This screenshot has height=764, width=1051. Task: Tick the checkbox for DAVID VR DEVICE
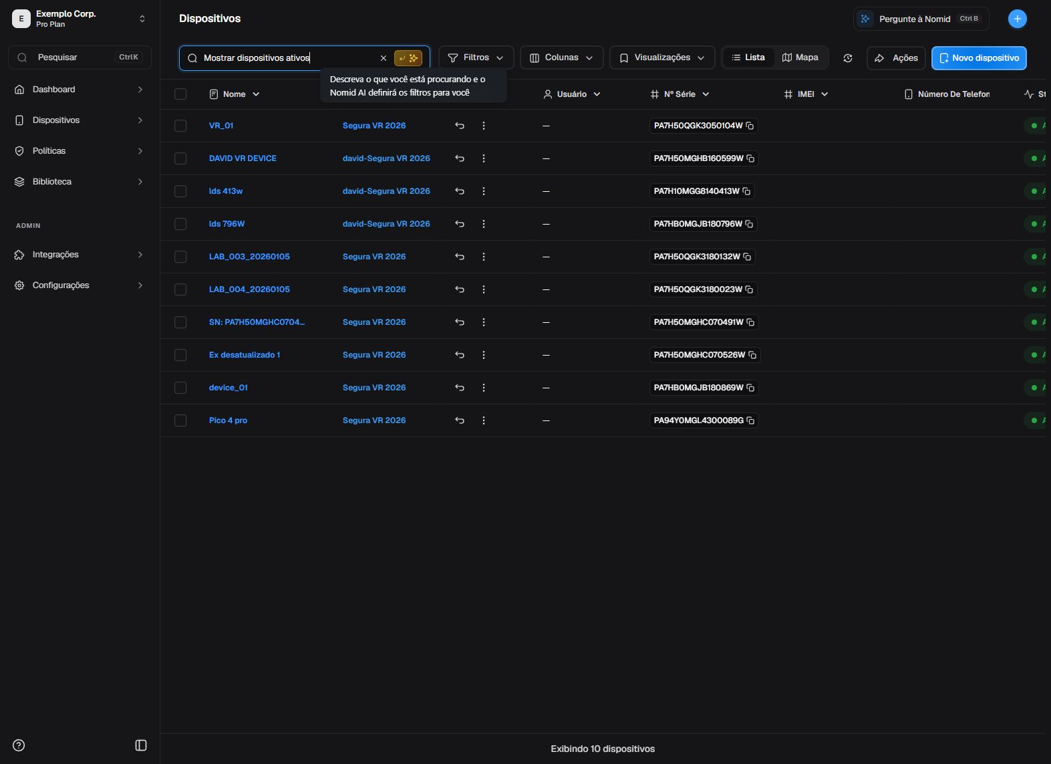coord(180,158)
